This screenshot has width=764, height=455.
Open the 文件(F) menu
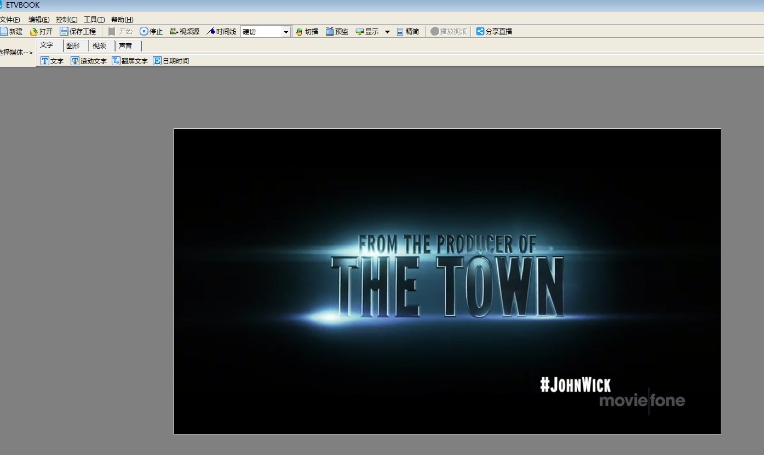point(10,20)
